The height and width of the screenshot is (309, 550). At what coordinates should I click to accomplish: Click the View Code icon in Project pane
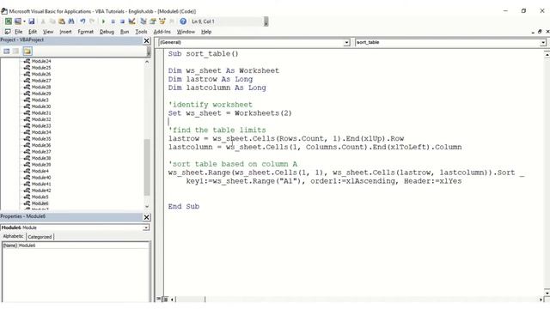pyautogui.click(x=7, y=51)
